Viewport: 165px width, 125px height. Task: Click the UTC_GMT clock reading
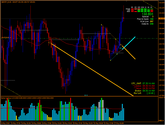[143, 84]
